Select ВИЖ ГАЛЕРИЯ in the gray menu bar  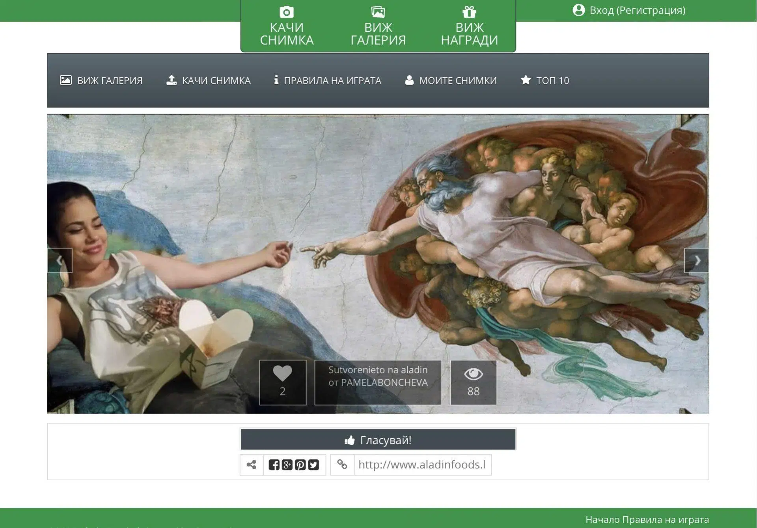(x=101, y=80)
